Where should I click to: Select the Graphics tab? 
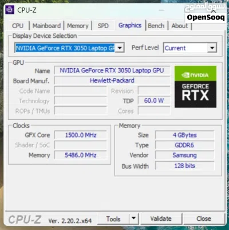[x=130, y=25]
